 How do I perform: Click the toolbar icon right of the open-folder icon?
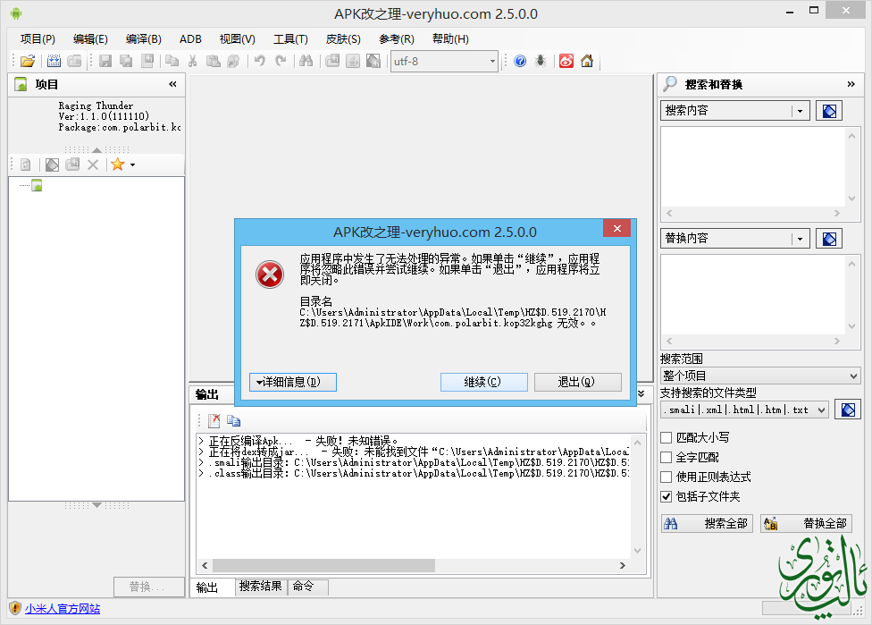tap(54, 61)
